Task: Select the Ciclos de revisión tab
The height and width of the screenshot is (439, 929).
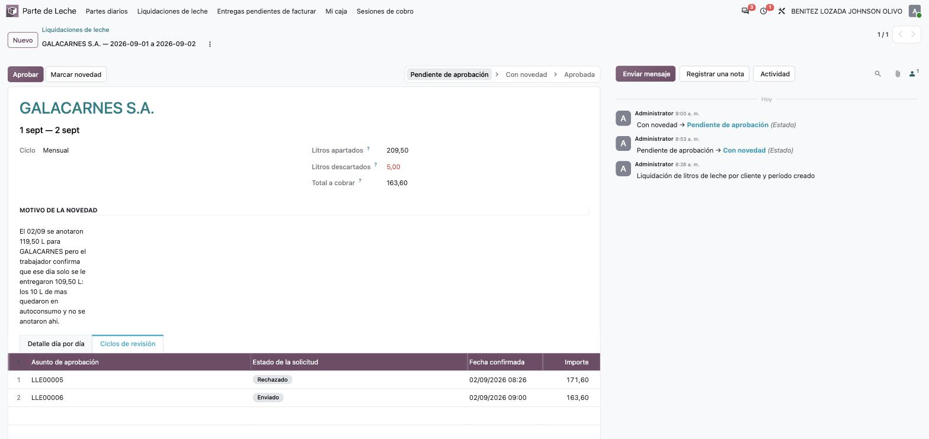Action: (128, 344)
